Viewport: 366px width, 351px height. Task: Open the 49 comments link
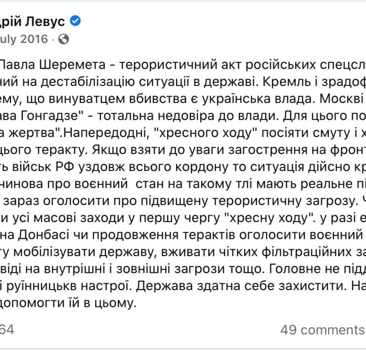(323, 330)
